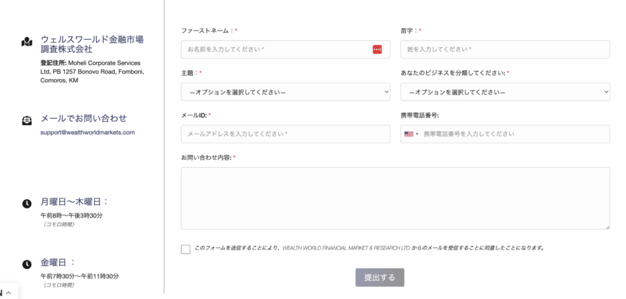Click the Moheli Corporate Services registered address text
626x299 pixels.
coord(92,72)
